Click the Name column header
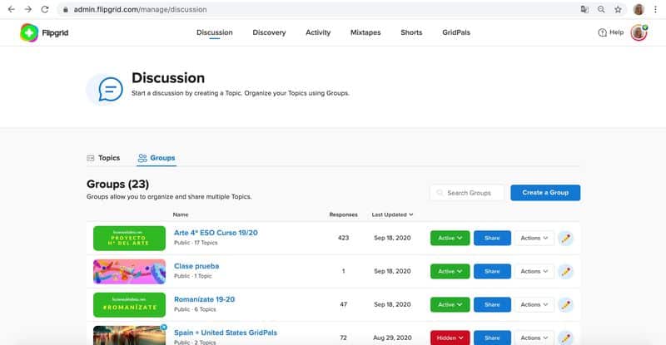The width and height of the screenshot is (666, 345). (x=181, y=214)
